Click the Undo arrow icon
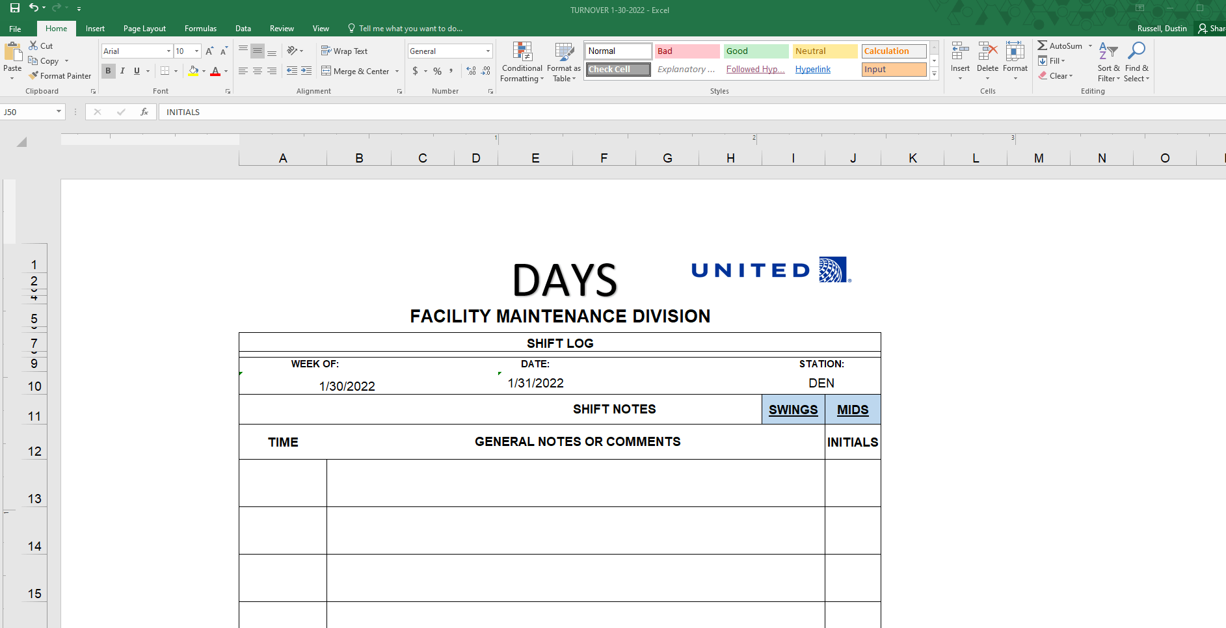 point(33,8)
